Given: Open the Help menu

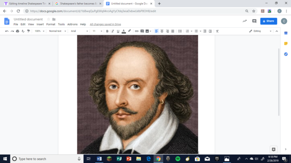Looking at the screenshot, I should point(83,24).
